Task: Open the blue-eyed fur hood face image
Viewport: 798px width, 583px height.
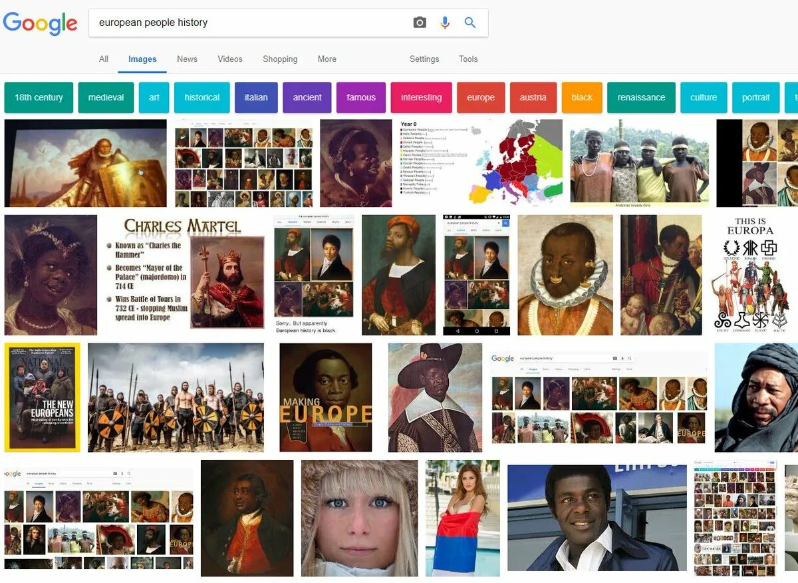Action: [359, 518]
